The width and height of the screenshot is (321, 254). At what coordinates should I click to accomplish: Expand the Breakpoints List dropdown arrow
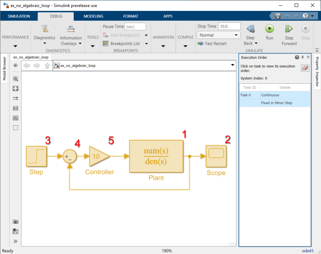[x=146, y=44]
